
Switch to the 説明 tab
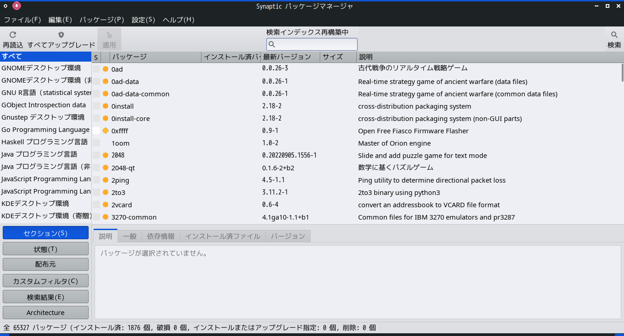(106, 236)
